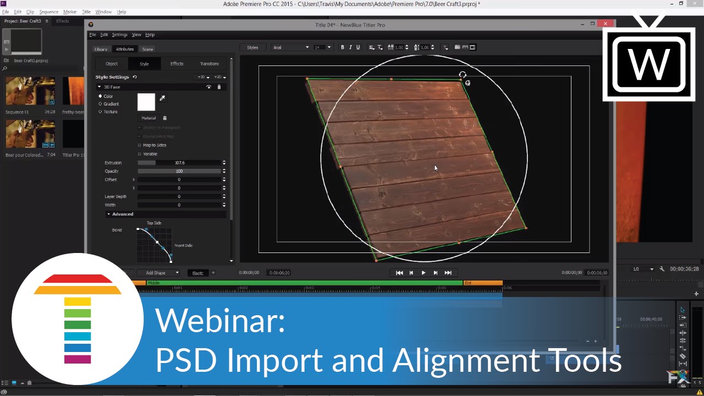Jump to end of title timeline
This screenshot has height=396, width=704.
point(448,273)
